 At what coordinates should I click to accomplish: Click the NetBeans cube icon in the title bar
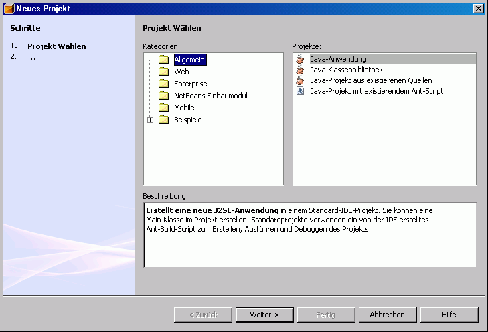[x=9, y=9]
